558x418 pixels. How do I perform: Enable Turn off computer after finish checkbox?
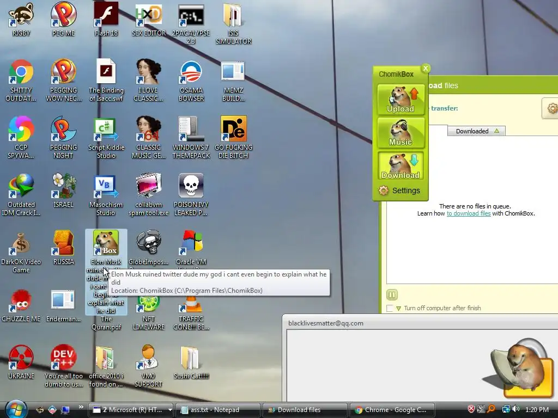point(390,308)
